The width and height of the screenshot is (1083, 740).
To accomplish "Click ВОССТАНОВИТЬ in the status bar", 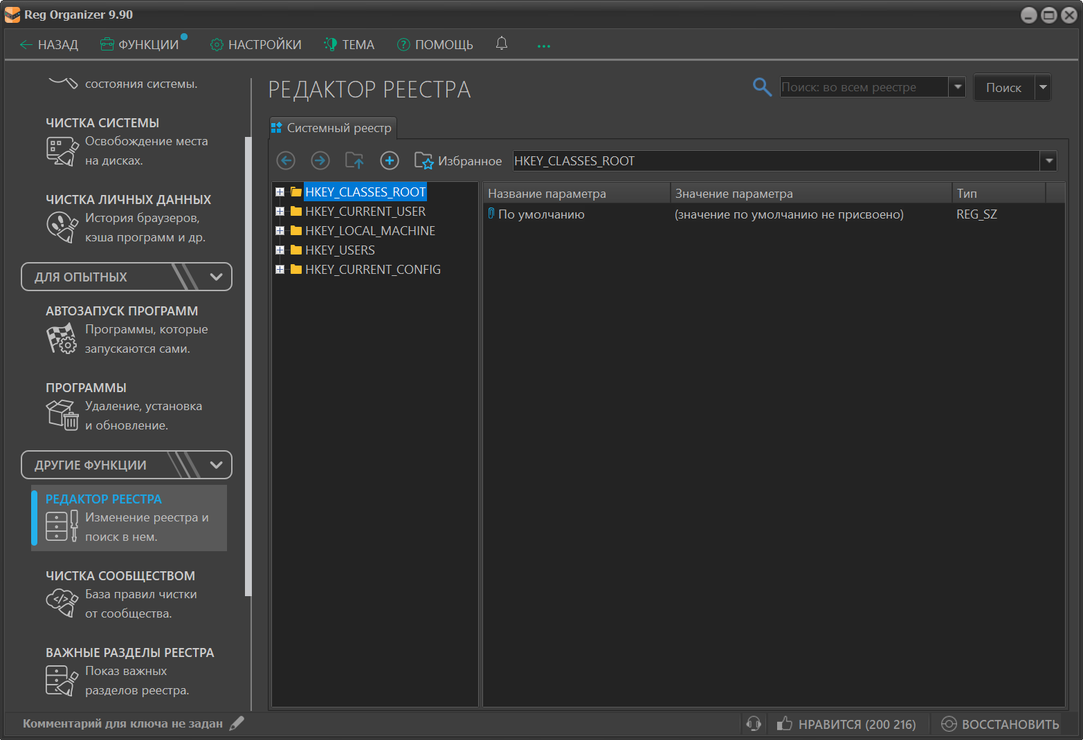I will (x=1001, y=724).
